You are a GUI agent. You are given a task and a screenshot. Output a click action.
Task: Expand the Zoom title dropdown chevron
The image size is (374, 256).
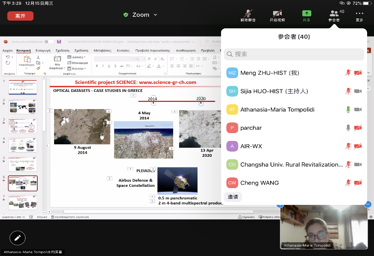[155, 15]
